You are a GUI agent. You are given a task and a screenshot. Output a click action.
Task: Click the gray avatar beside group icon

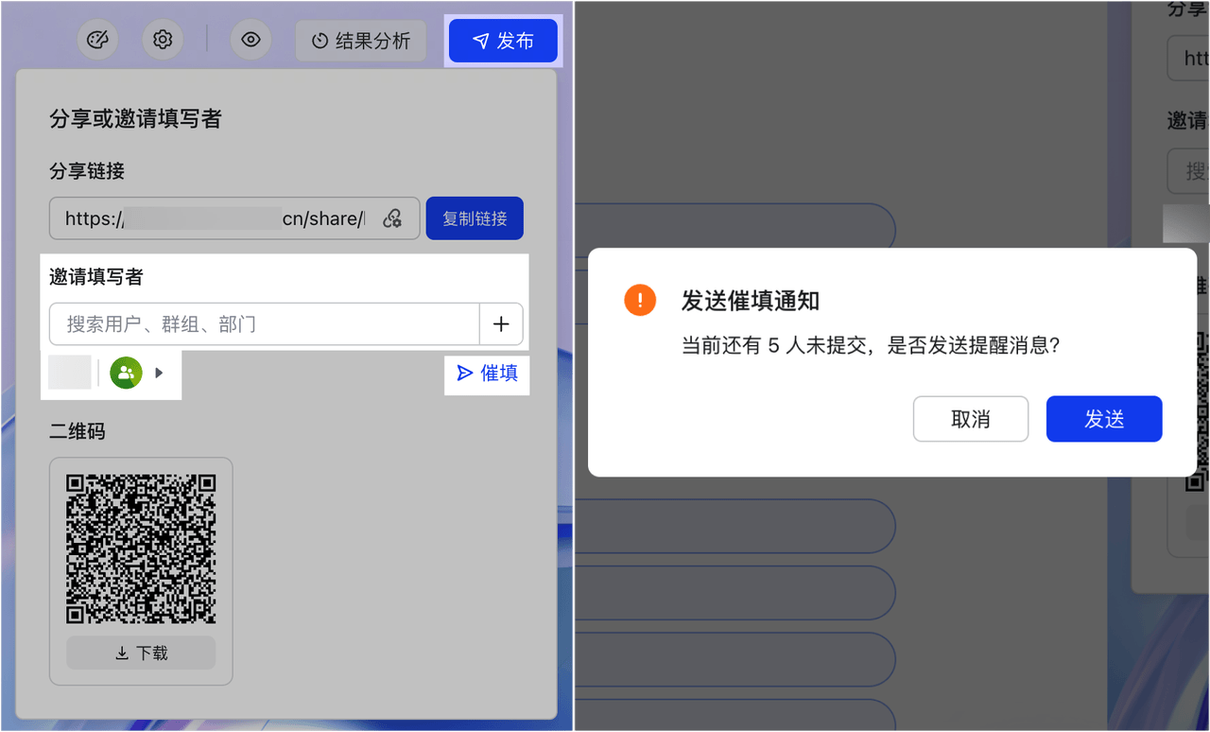tap(70, 373)
